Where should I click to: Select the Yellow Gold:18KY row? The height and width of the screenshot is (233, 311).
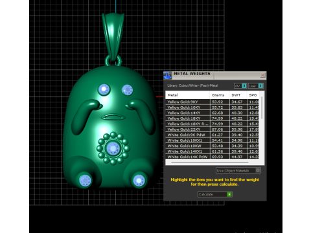click(212, 118)
